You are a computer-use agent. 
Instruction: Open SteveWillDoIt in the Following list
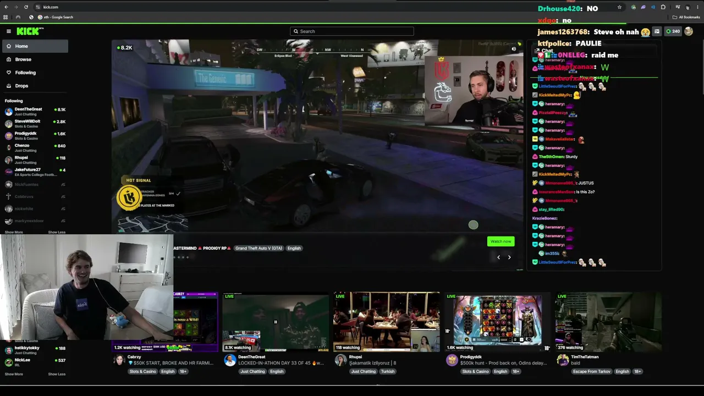point(34,123)
